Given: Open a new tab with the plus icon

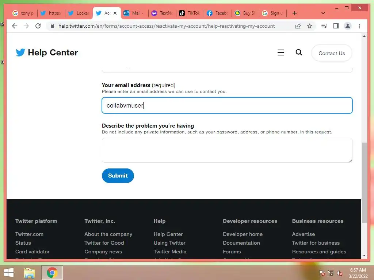Looking at the screenshot, I should [295, 13].
